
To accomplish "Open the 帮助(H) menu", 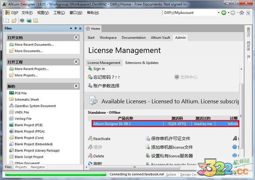I will click(93, 13).
